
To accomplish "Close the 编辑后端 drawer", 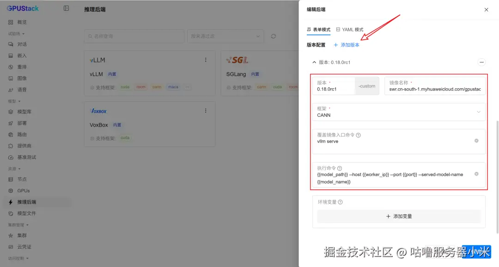I will (x=486, y=10).
